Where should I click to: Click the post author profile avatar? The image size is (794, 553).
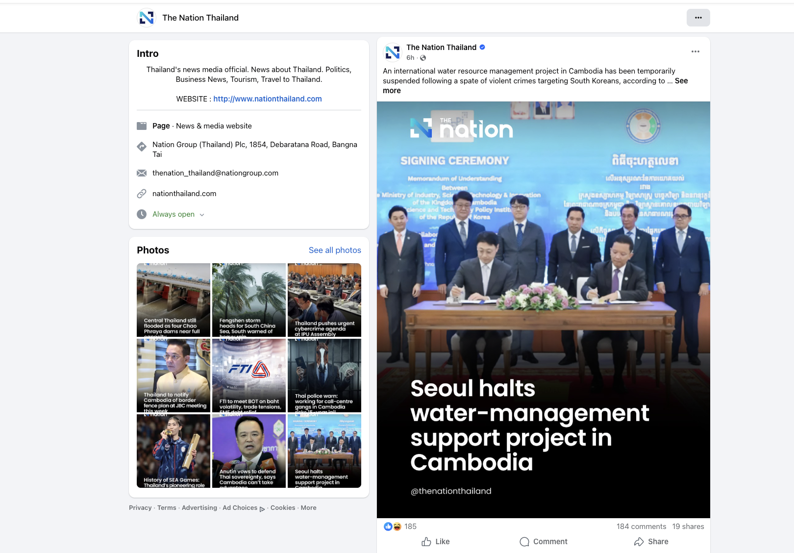(x=393, y=52)
